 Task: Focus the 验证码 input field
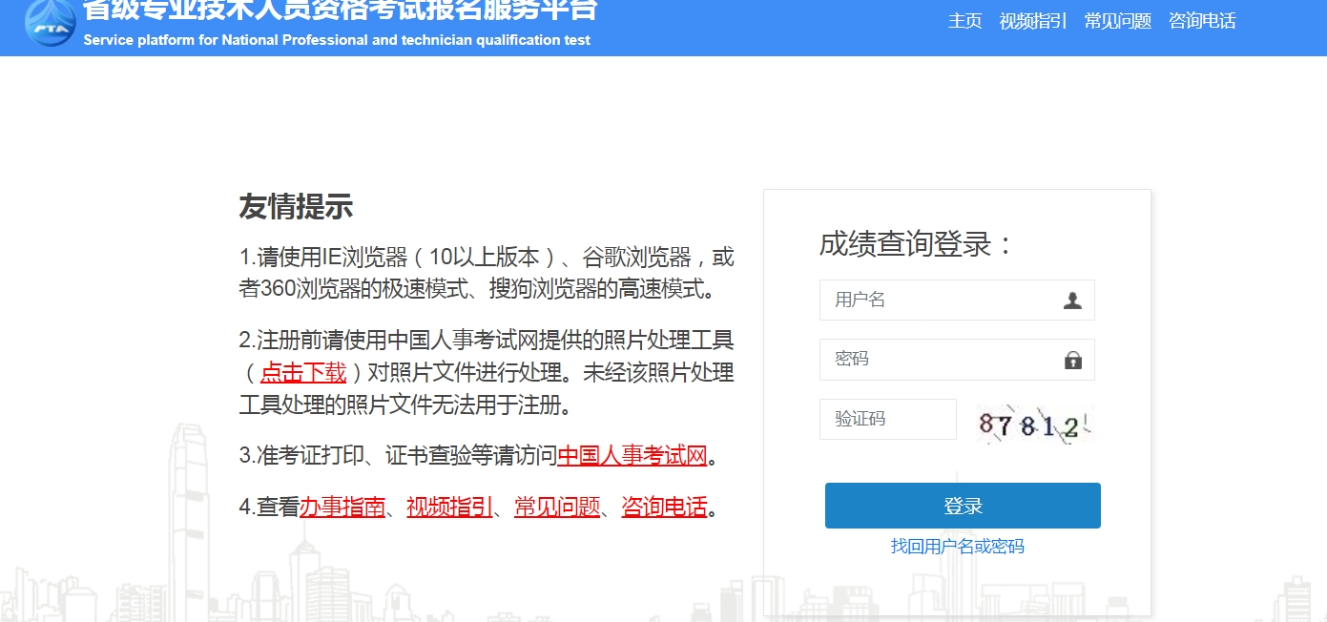887,419
